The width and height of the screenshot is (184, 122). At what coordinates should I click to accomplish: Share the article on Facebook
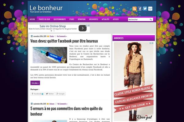click(x=37, y=94)
